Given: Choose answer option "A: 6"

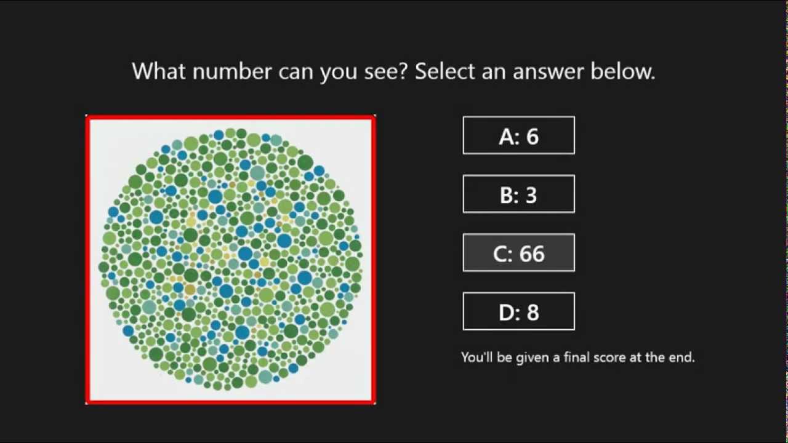Looking at the screenshot, I should pos(518,135).
